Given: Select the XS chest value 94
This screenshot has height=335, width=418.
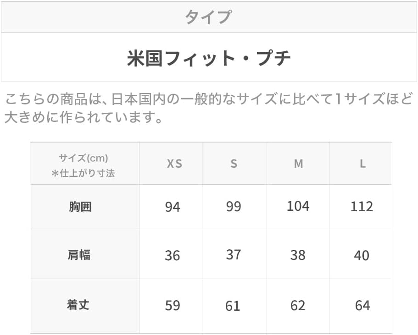Looking at the screenshot, I should click(x=173, y=207).
